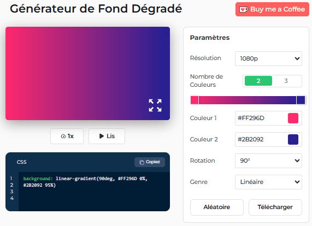Click the Paramètres heading
Screen dimensions: 312x226
pyautogui.click(x=210, y=38)
